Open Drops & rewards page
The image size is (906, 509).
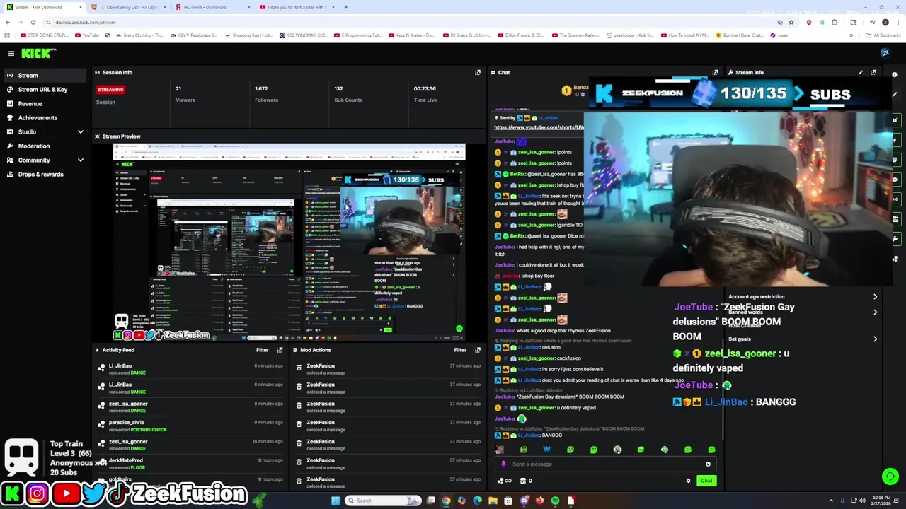44,174
